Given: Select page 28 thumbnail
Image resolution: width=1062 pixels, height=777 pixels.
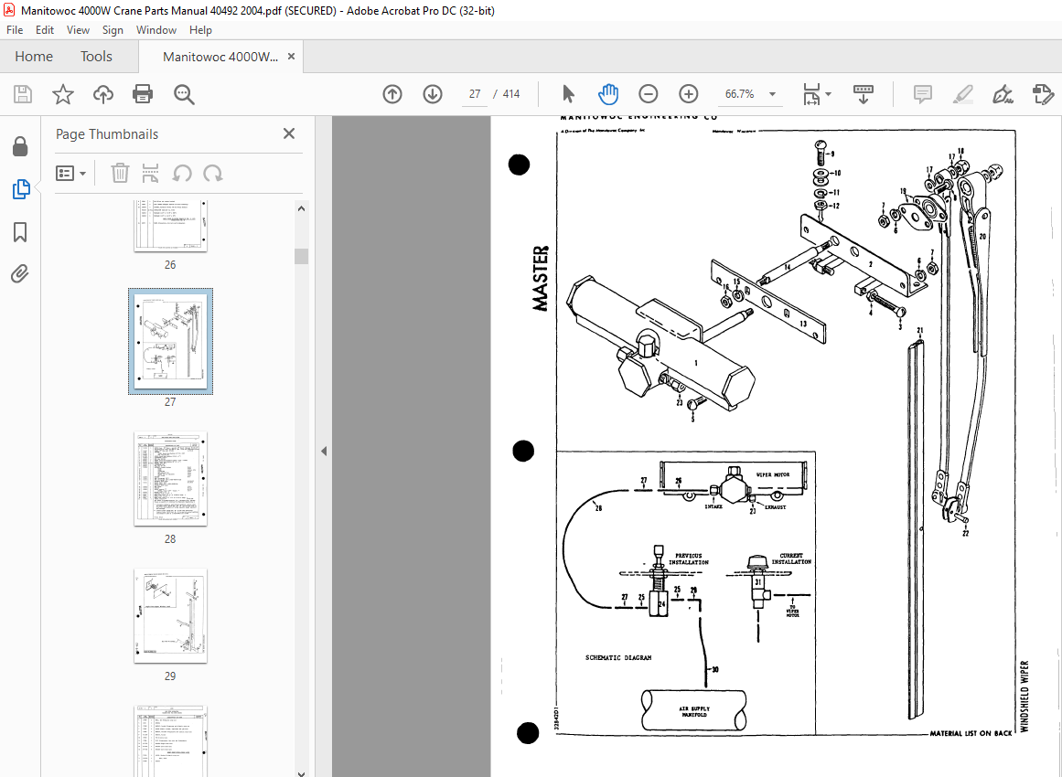Looking at the screenshot, I should click(x=171, y=479).
